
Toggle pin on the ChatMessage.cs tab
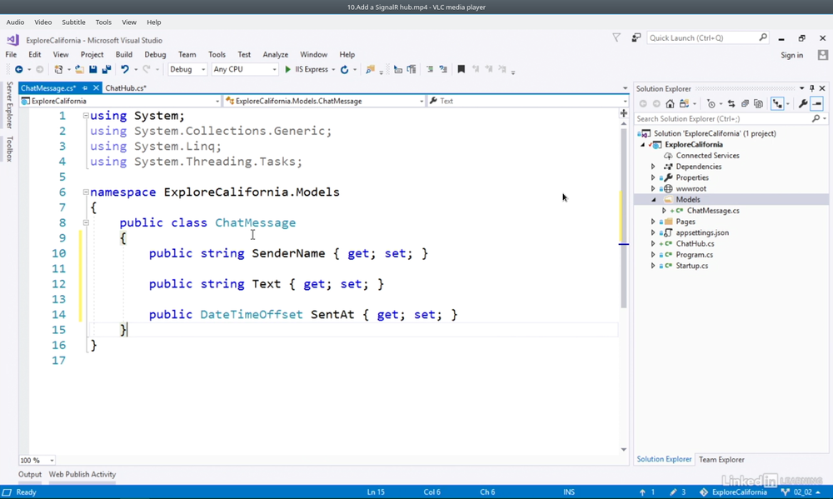[85, 87]
